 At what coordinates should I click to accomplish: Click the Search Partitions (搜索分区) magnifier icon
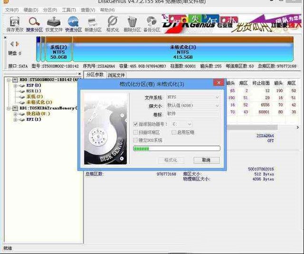pyautogui.click(x=34, y=24)
